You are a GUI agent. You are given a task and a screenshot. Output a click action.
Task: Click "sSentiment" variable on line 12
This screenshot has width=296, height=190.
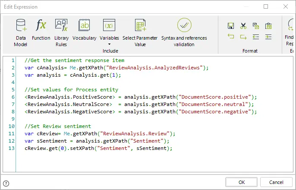(52, 141)
